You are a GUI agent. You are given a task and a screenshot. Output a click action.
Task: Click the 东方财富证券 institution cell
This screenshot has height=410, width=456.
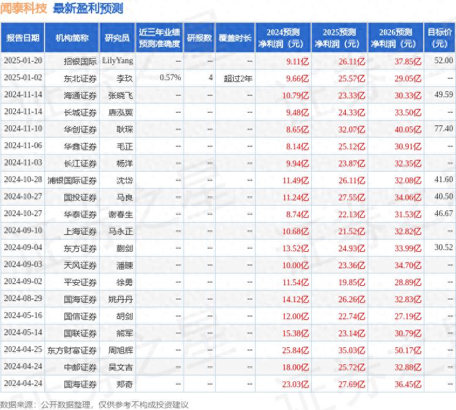[x=72, y=350]
